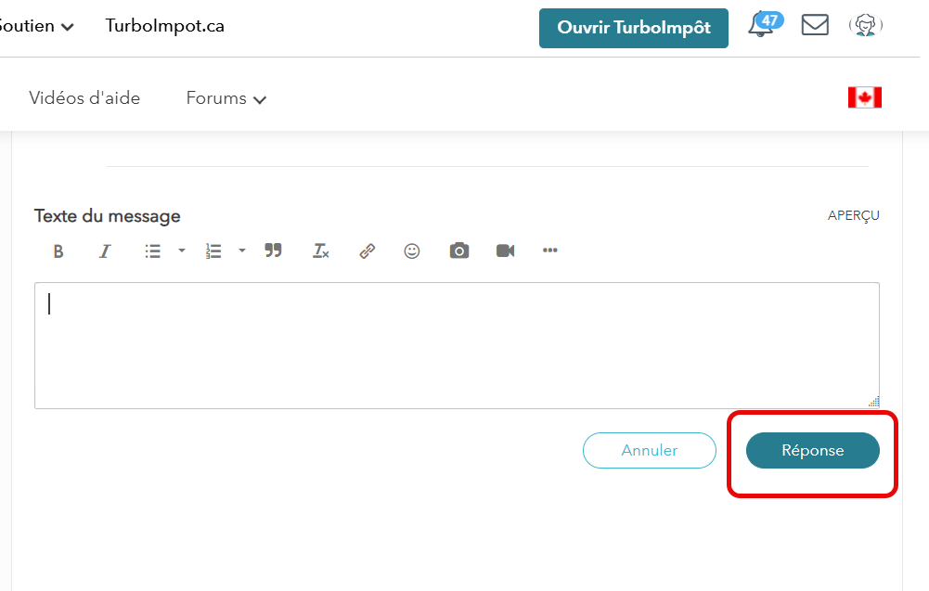Show more editor options (three dots)

549,250
